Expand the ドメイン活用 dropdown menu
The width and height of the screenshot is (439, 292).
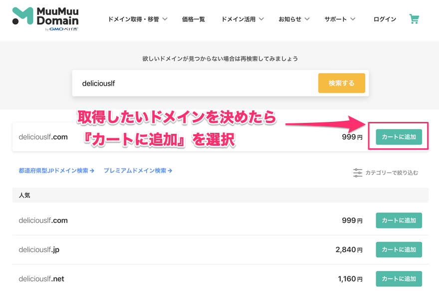(x=242, y=19)
